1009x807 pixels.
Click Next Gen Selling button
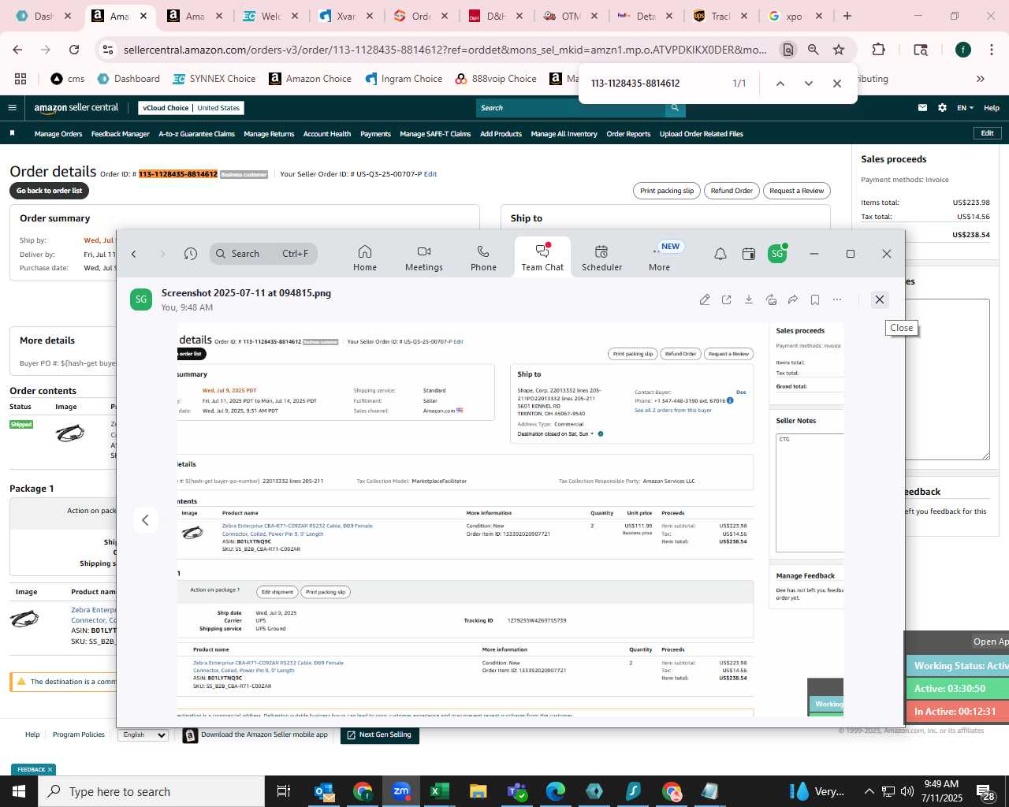point(378,734)
